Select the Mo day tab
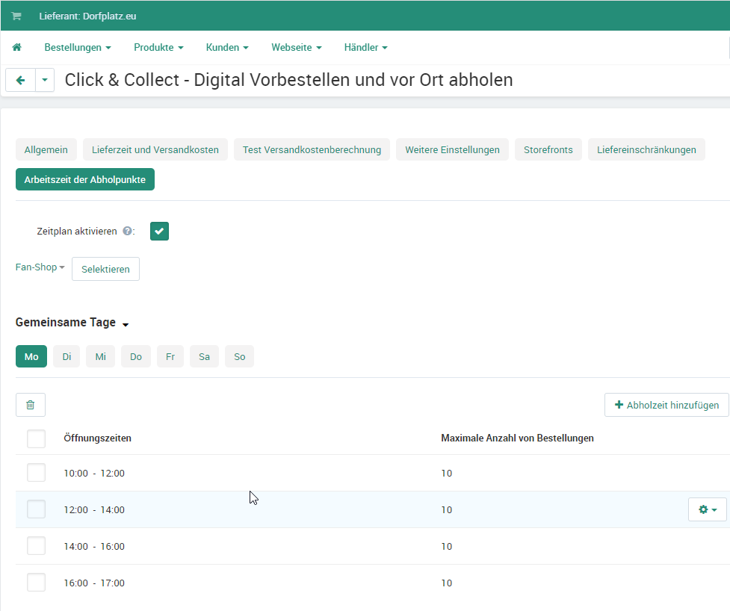This screenshot has width=730, height=611. click(31, 356)
